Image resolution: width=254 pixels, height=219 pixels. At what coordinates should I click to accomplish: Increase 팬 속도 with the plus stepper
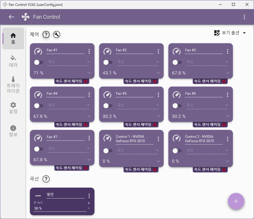[x=89, y=203]
